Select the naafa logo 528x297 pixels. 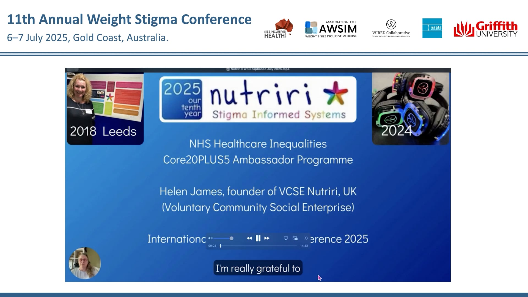click(433, 28)
